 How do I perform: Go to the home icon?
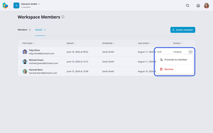click(x=198, y=6)
